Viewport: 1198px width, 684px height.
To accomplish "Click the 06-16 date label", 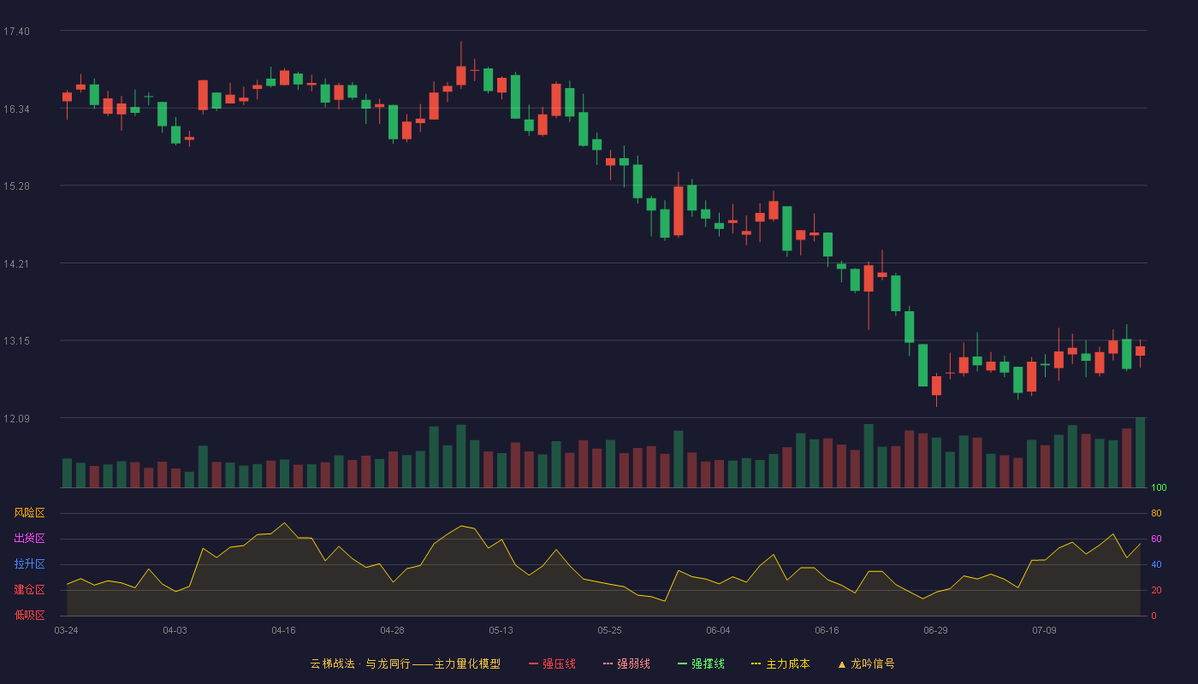I will tap(827, 630).
